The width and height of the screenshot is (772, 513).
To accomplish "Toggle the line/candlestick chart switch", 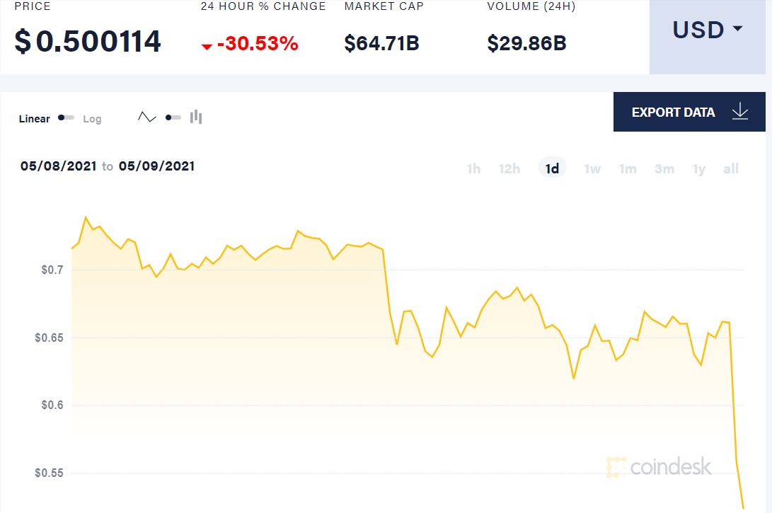I will pos(173,117).
